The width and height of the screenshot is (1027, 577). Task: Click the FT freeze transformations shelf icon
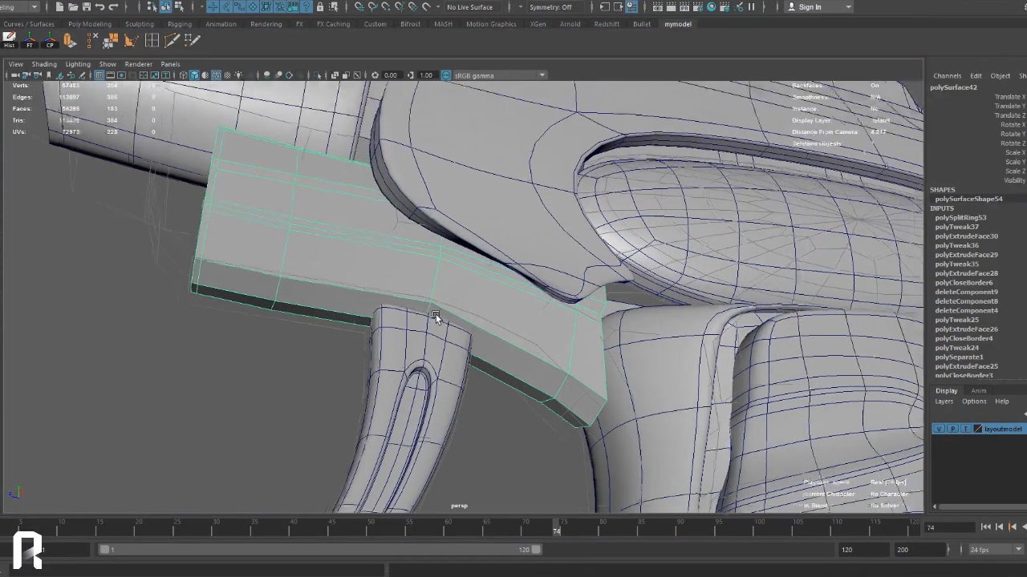(x=30, y=39)
